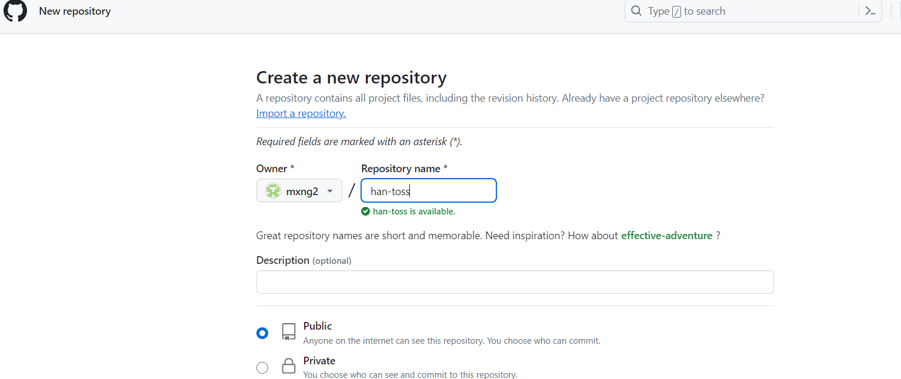Select the Public visibility radio button

coord(262,333)
